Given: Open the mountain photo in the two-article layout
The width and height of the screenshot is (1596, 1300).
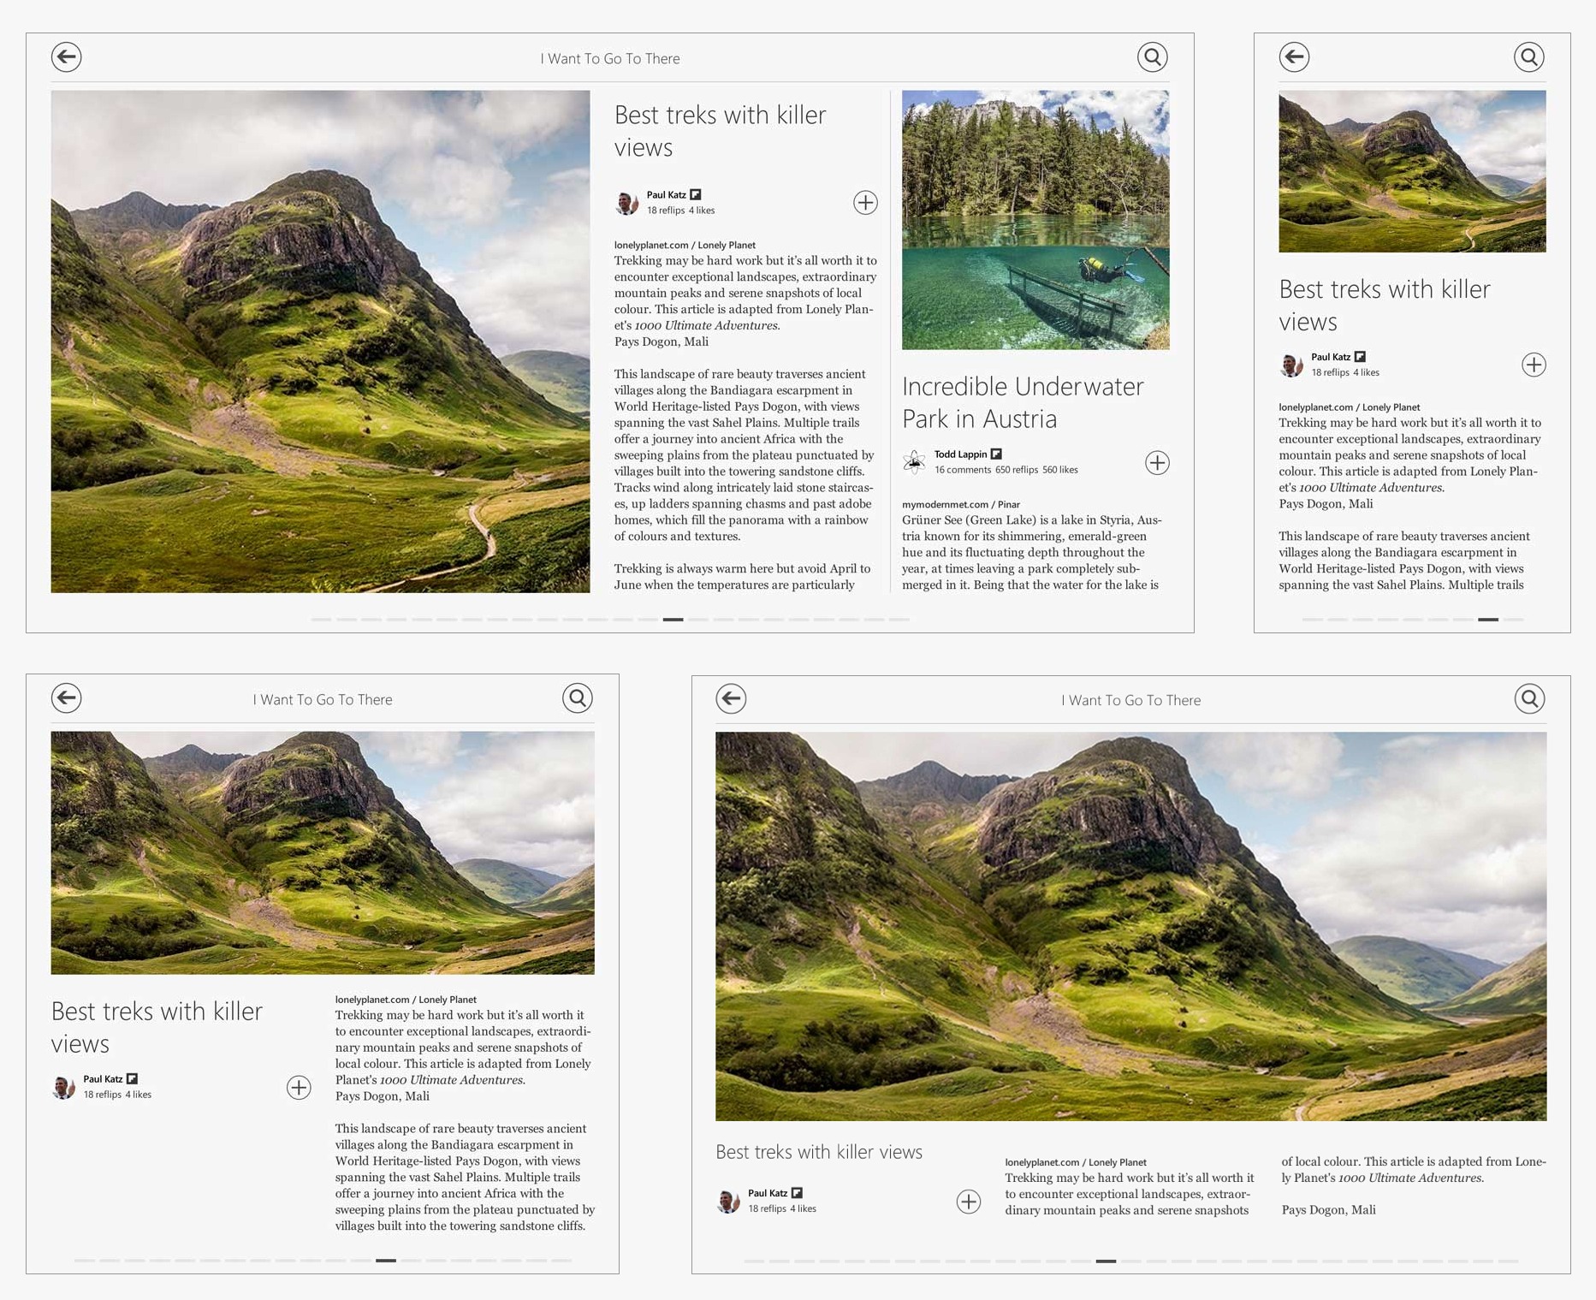Looking at the screenshot, I should pos(320,341).
